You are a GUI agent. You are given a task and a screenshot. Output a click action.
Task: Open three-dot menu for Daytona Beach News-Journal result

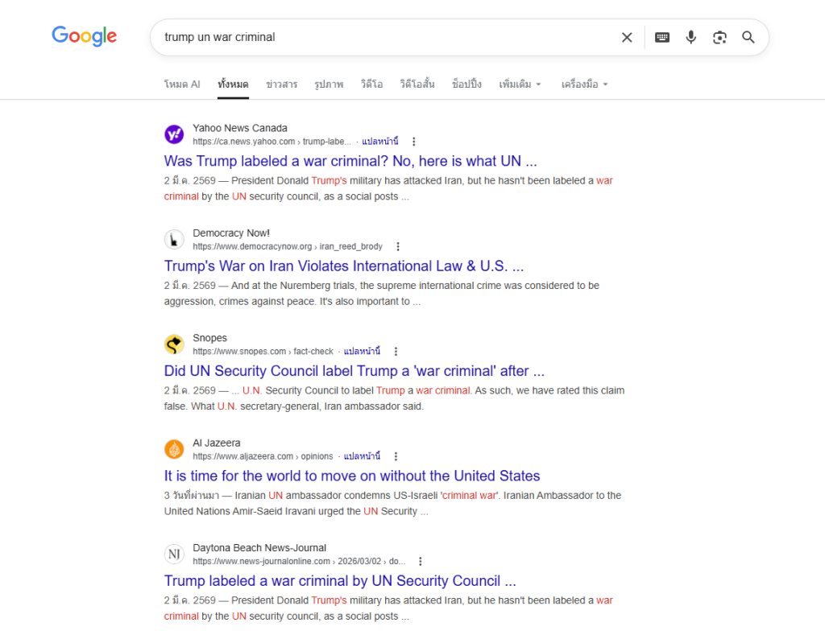pos(420,562)
